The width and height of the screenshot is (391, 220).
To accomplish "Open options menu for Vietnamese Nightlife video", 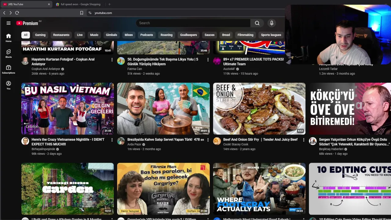I will [x=112, y=140].
